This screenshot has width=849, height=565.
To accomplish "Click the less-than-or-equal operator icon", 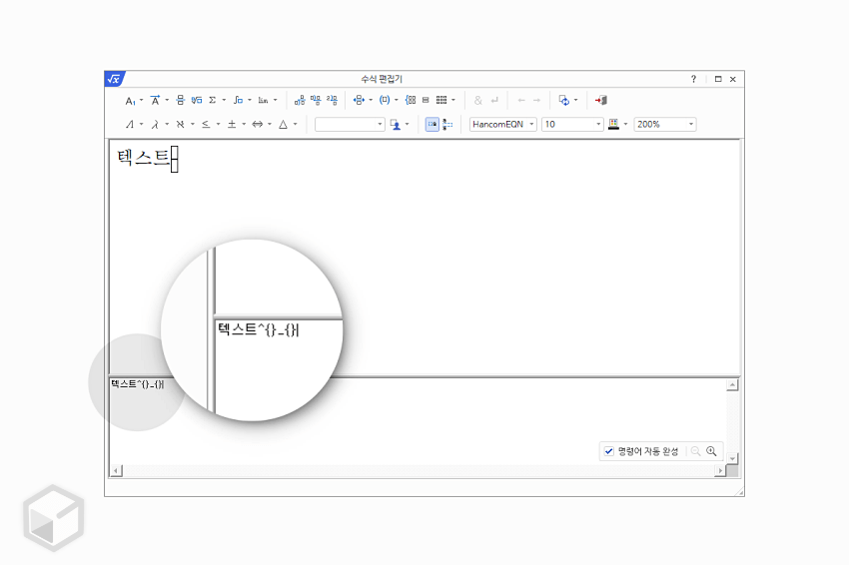I will [206, 125].
